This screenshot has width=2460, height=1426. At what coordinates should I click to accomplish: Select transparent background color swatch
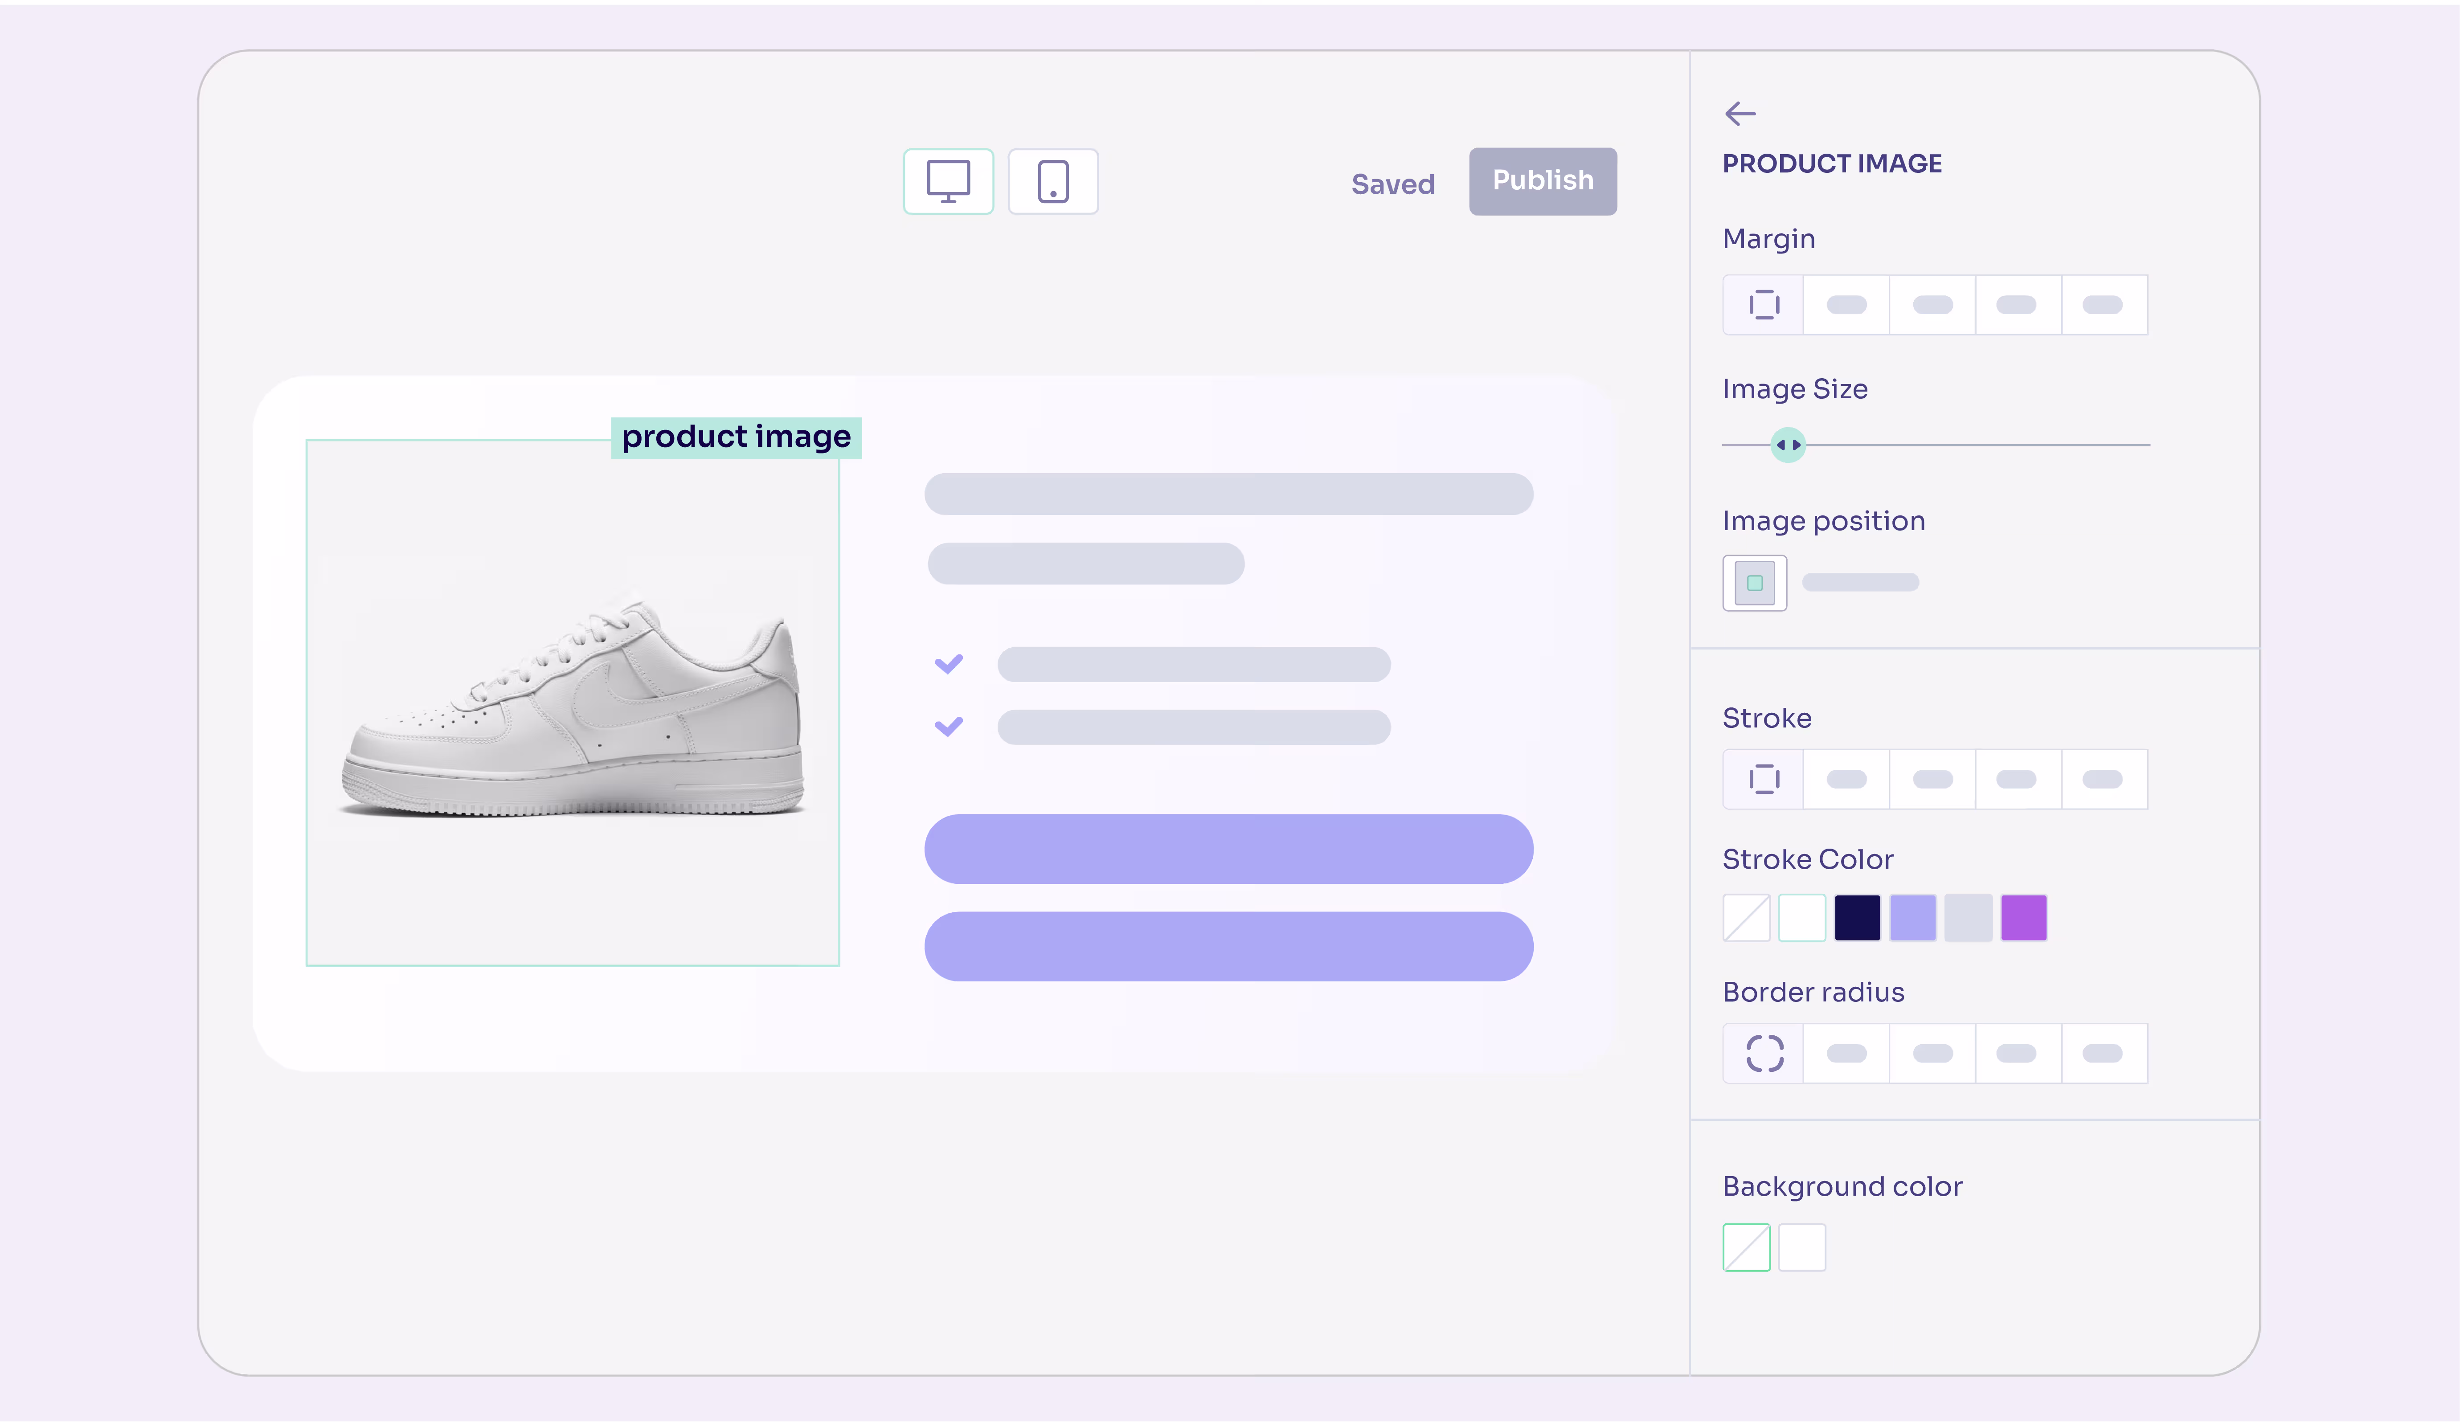click(1746, 1247)
